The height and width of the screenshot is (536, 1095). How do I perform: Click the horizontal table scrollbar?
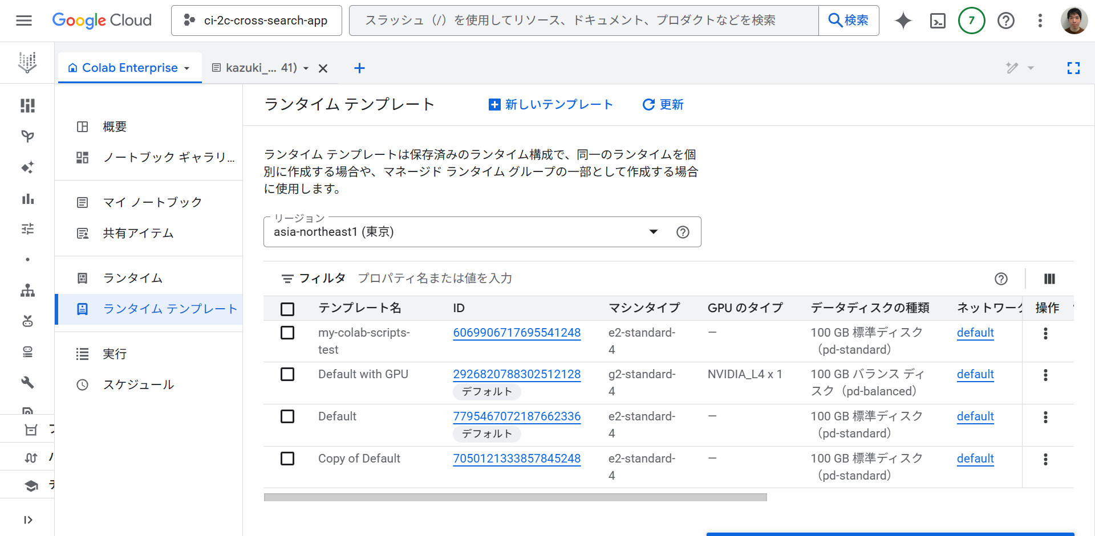click(x=515, y=497)
